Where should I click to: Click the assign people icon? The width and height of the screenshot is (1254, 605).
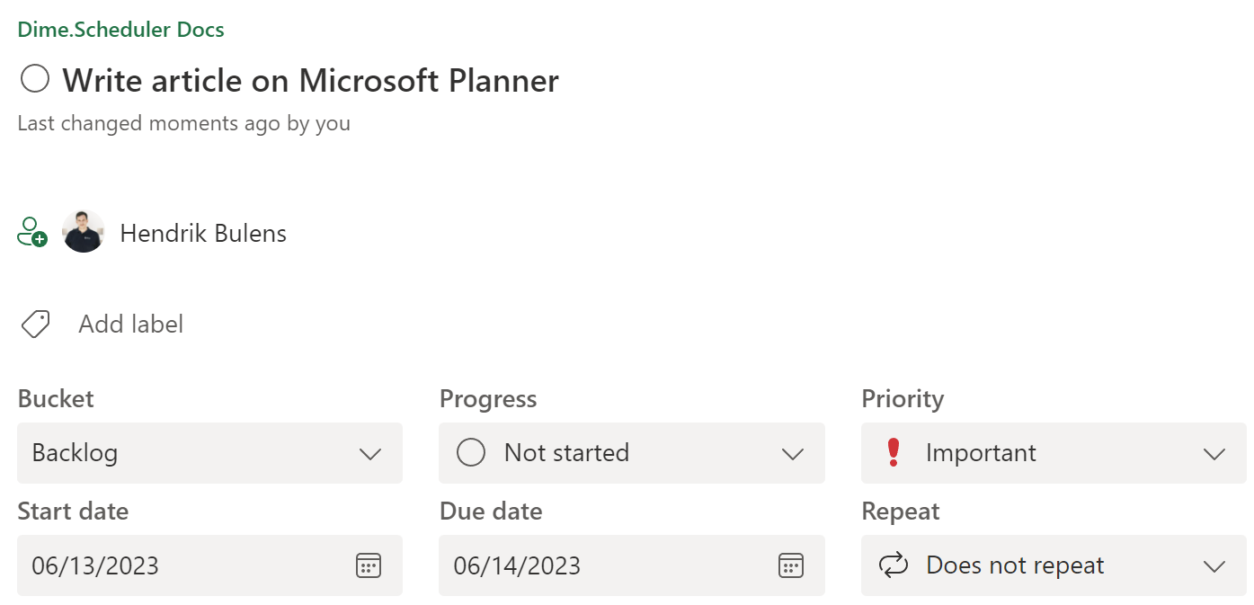(32, 232)
